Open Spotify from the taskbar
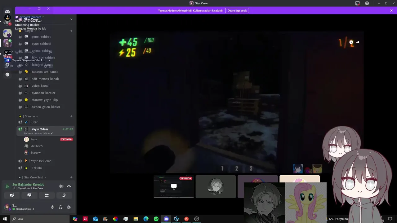397x223 pixels. coord(156,219)
